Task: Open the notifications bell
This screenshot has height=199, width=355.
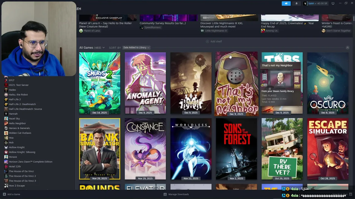Action: 296,3
